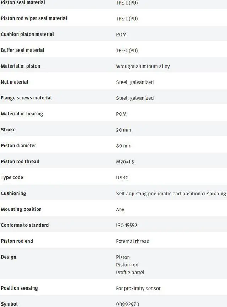Click the "External thread" value
The image size is (227, 307).
[133, 241]
